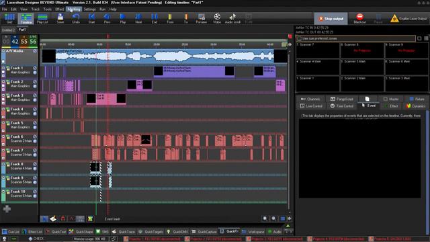The image size is (430, 242).
Task: Go to Next position
Action: pyautogui.click(x=138, y=19)
